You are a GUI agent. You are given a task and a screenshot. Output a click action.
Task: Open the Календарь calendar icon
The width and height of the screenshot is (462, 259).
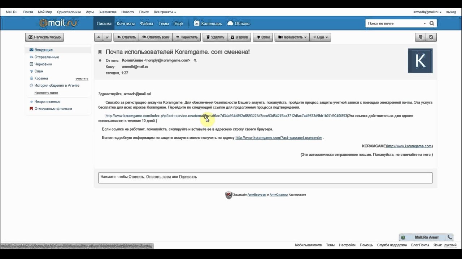tap(197, 23)
